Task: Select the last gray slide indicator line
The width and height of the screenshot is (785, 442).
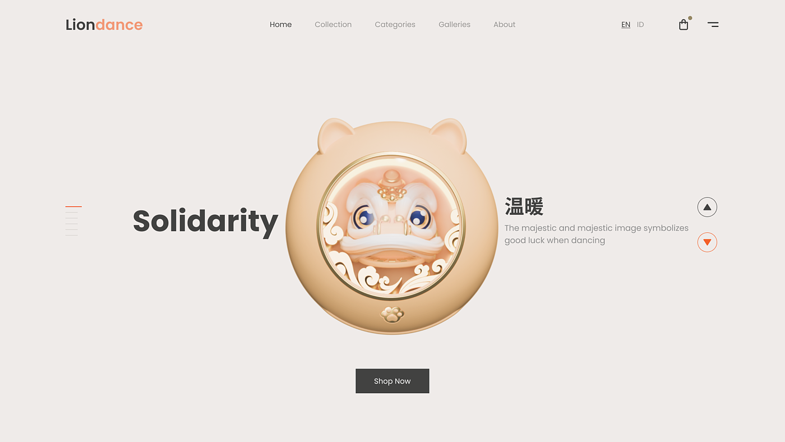Action: tap(71, 235)
